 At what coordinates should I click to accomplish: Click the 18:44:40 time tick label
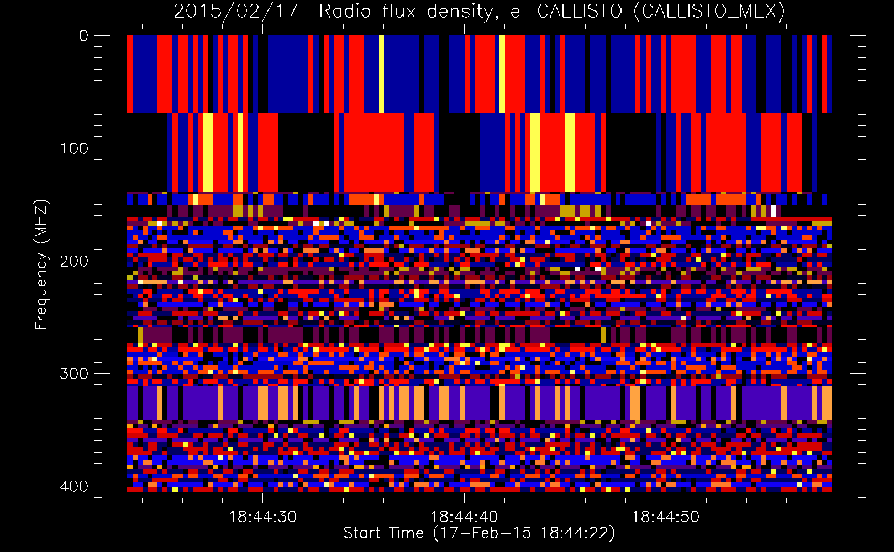(464, 517)
